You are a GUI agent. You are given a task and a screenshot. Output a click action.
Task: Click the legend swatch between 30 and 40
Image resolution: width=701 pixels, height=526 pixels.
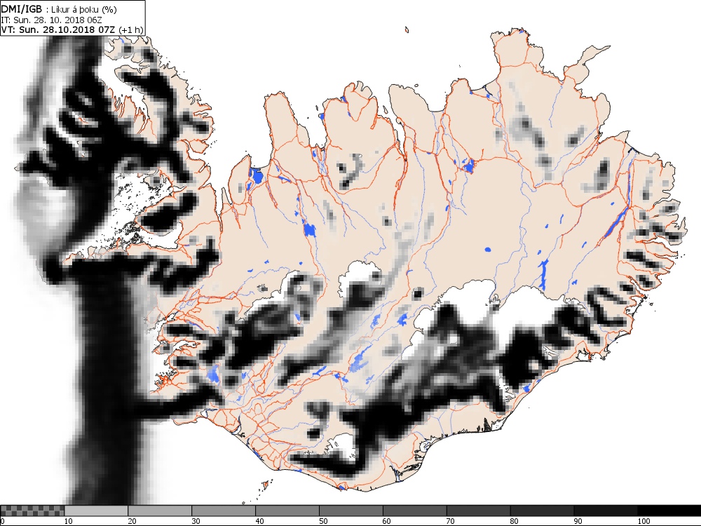tap(224, 511)
